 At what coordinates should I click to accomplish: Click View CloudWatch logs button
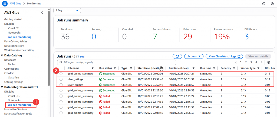224,56
